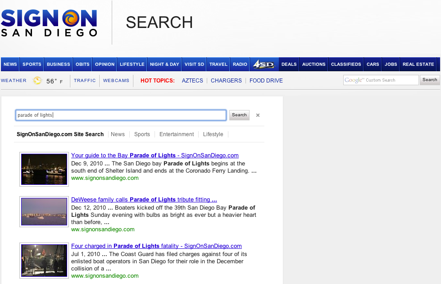Switch to the Sports results tab
The height and width of the screenshot is (284, 441).
(142, 134)
